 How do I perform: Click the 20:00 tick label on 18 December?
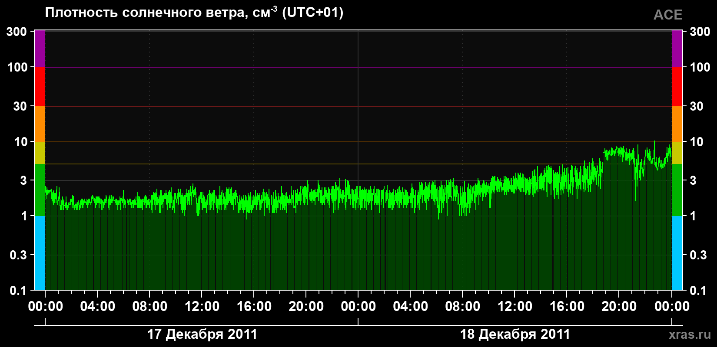[x=619, y=307]
